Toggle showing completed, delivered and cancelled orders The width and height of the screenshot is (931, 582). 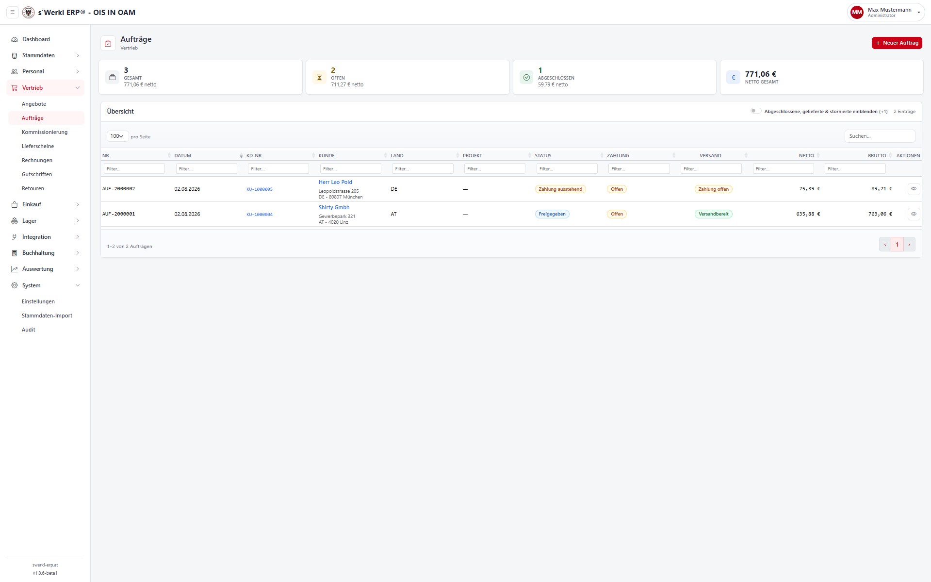pyautogui.click(x=755, y=111)
